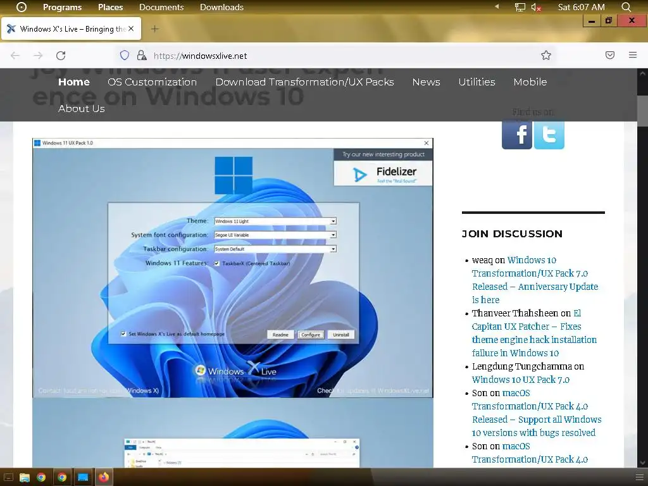Image resolution: width=648 pixels, height=486 pixels.
Task: Open the Utilities nav item
Action: (x=477, y=82)
